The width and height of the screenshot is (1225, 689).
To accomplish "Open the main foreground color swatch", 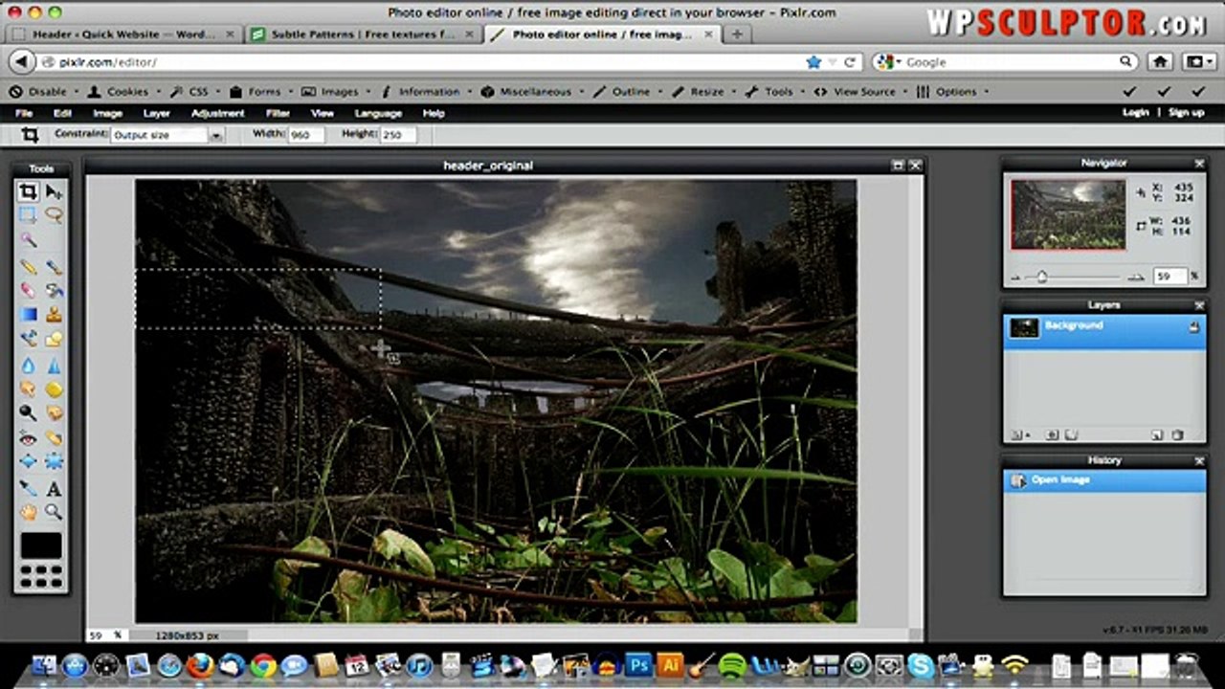I will [41, 545].
